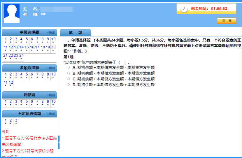Collapse the 判断题 section with 收起
Screen dimensions: 242x158
point(51,95)
